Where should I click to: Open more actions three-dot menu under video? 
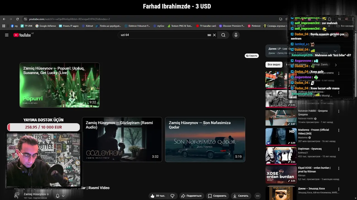coord(258,196)
